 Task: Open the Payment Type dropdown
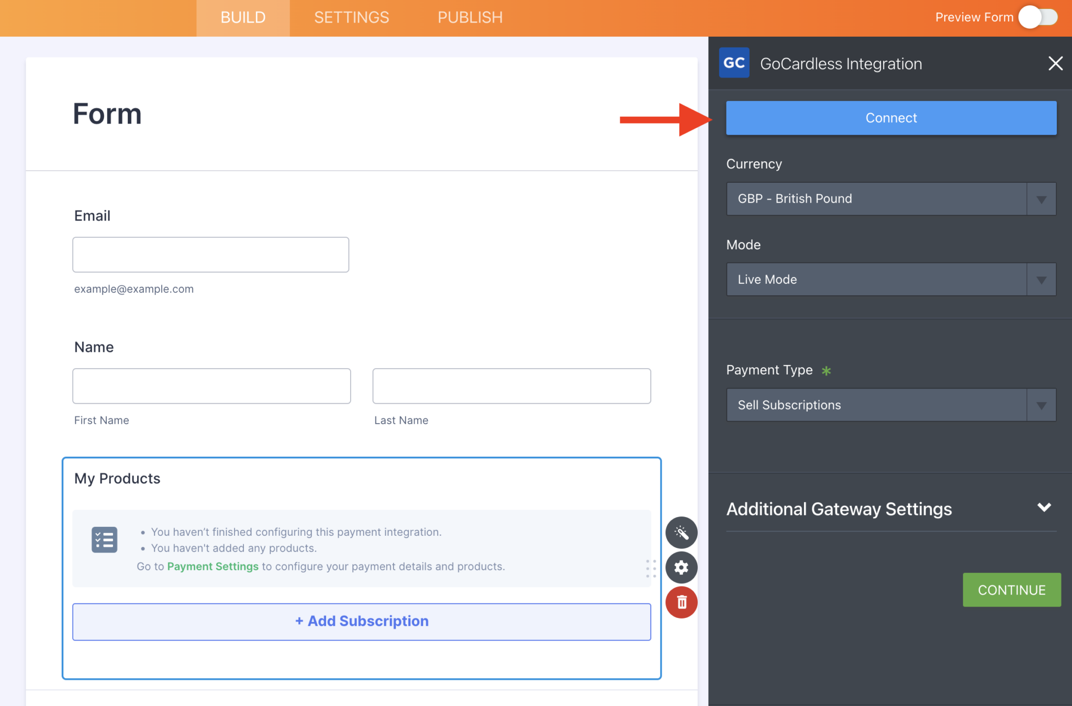890,404
